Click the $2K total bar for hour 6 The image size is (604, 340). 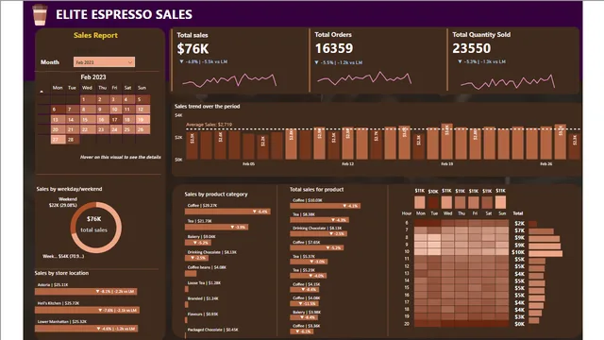pyautogui.click(x=532, y=224)
